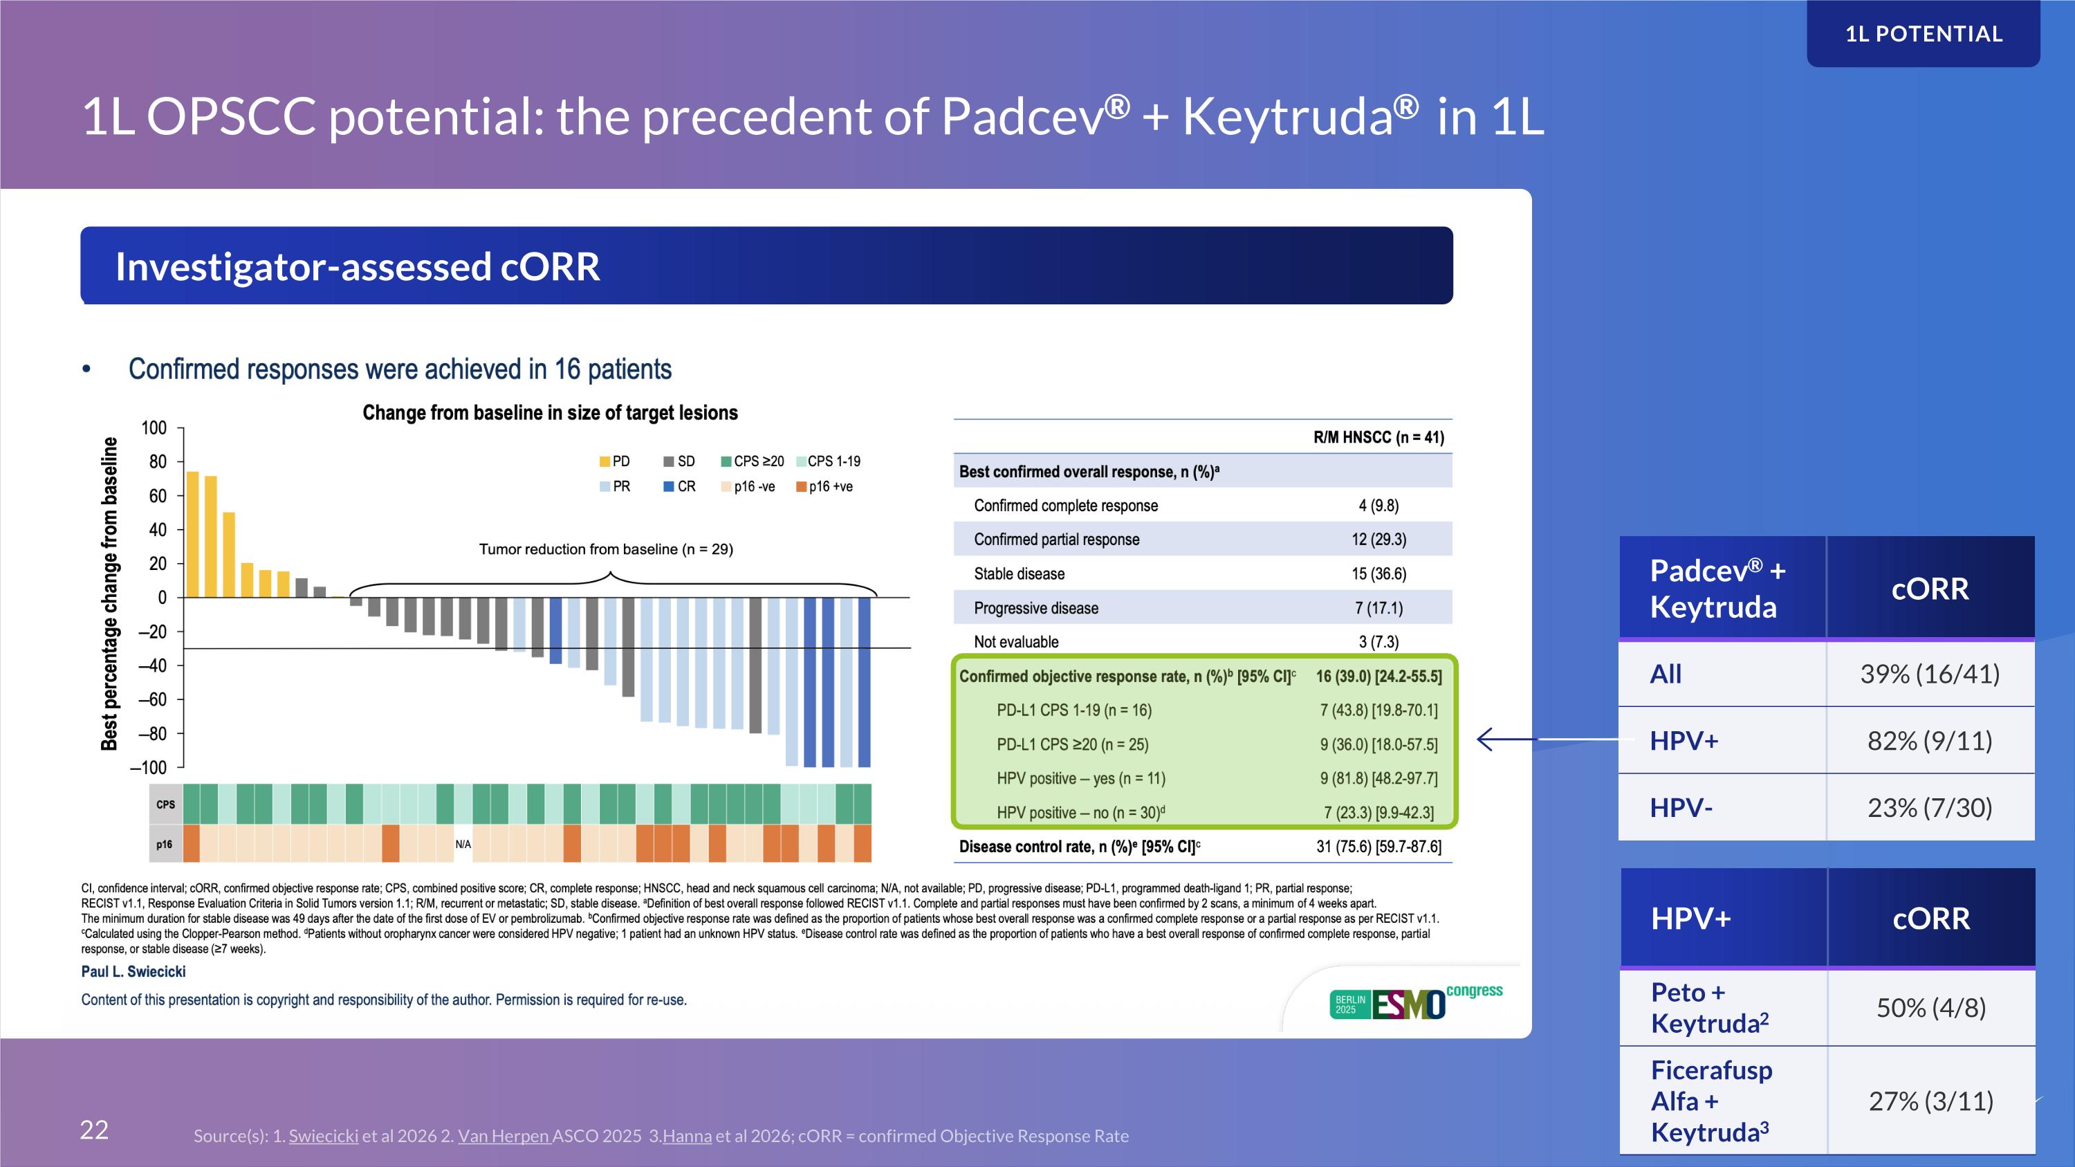Click the copyright and re-use permission notice
2075x1167 pixels.
click(x=383, y=1000)
